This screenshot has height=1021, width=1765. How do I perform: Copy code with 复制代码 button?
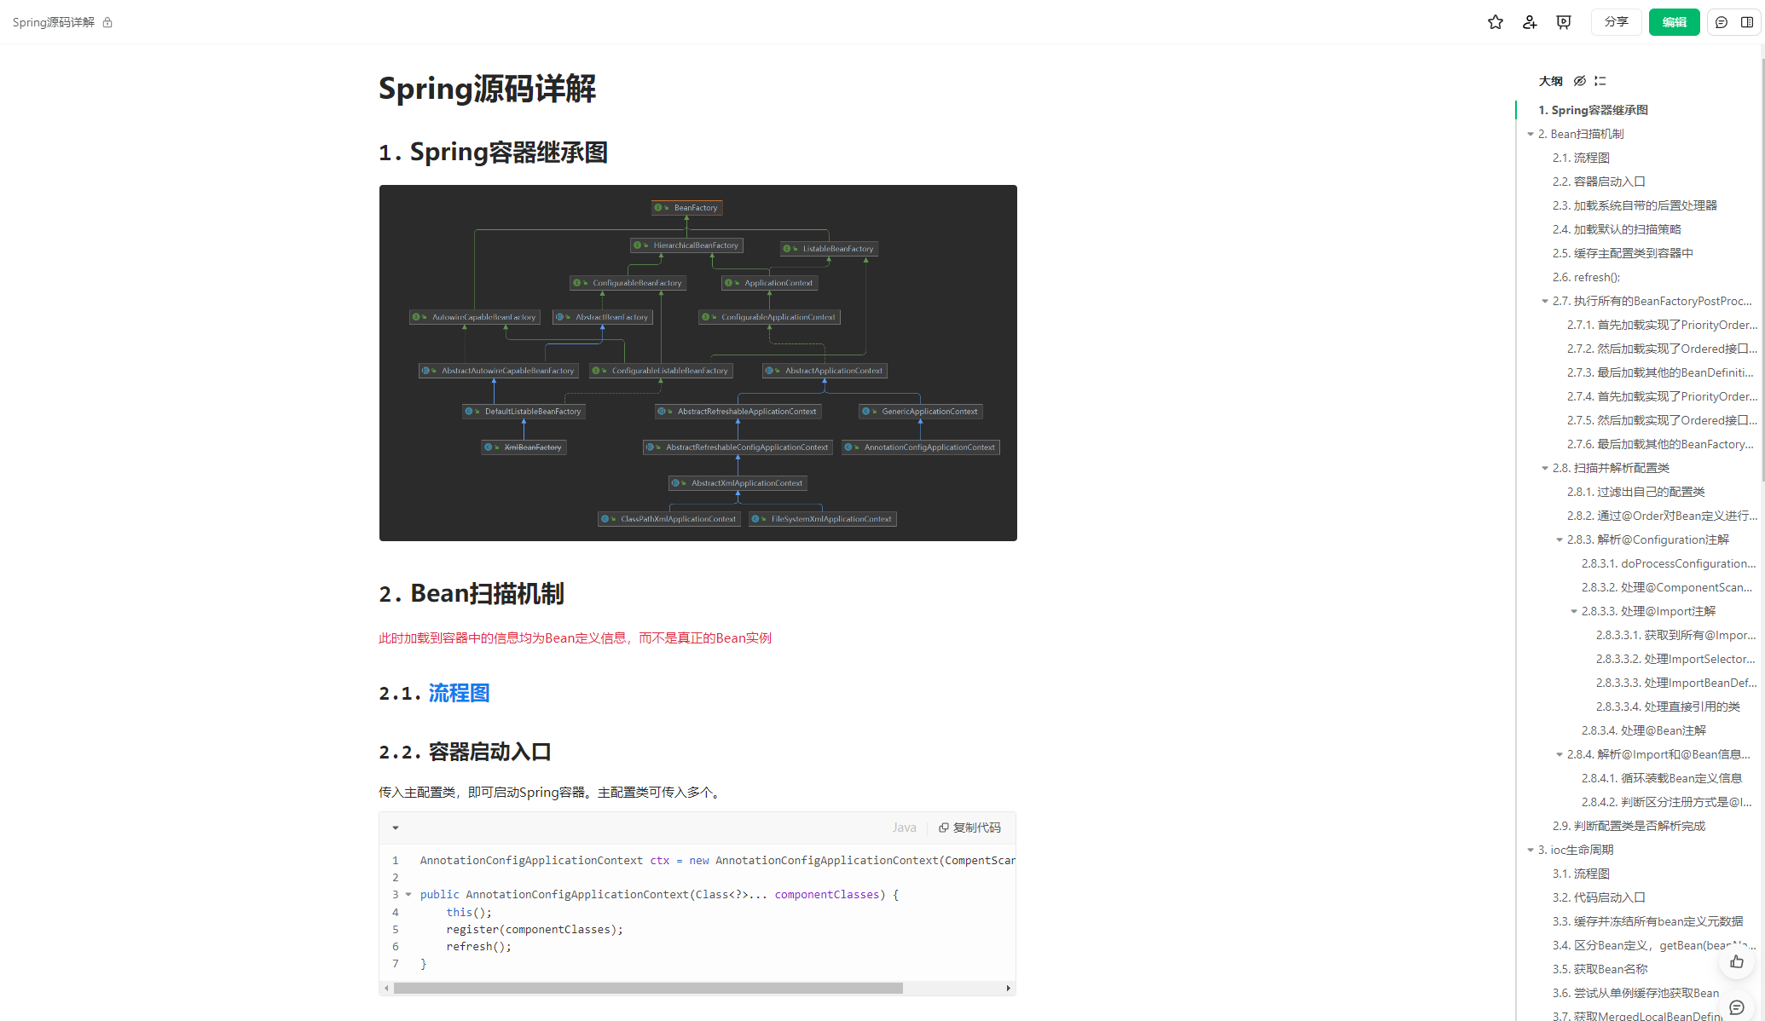coord(969,828)
